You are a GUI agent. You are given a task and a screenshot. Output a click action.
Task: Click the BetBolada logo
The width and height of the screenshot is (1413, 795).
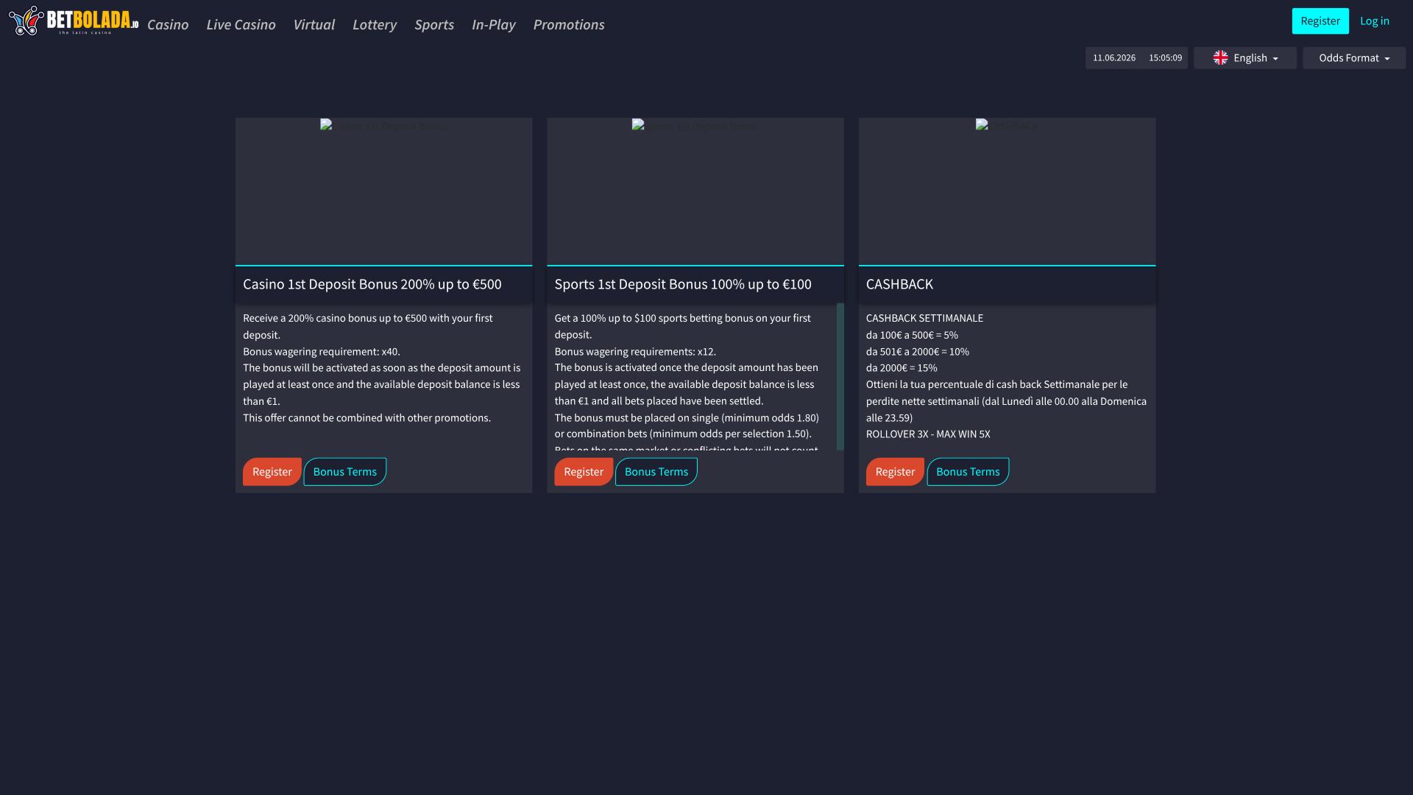pyautogui.click(x=74, y=21)
